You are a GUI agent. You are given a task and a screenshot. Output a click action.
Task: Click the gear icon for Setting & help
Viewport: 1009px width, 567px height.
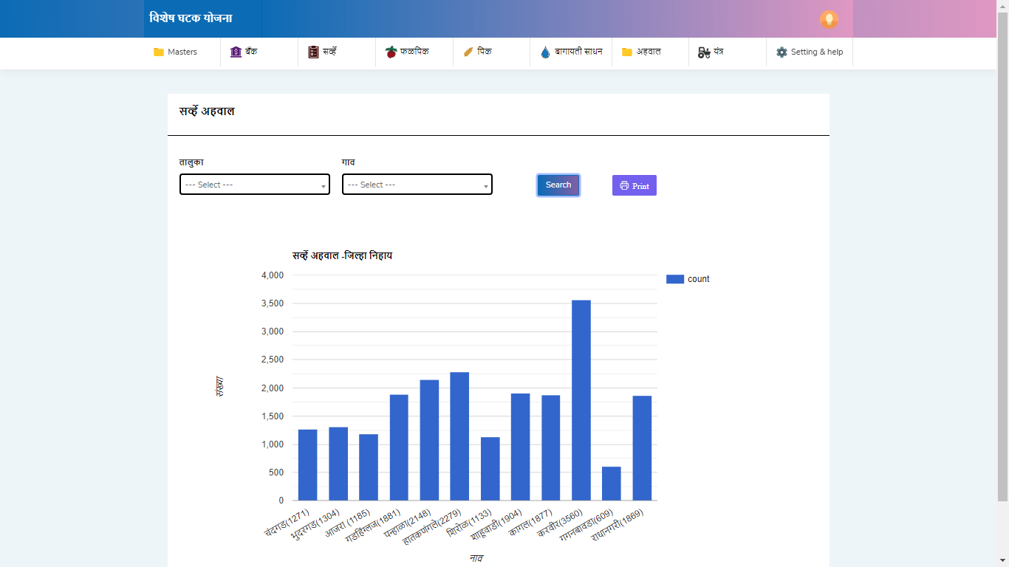(781, 52)
